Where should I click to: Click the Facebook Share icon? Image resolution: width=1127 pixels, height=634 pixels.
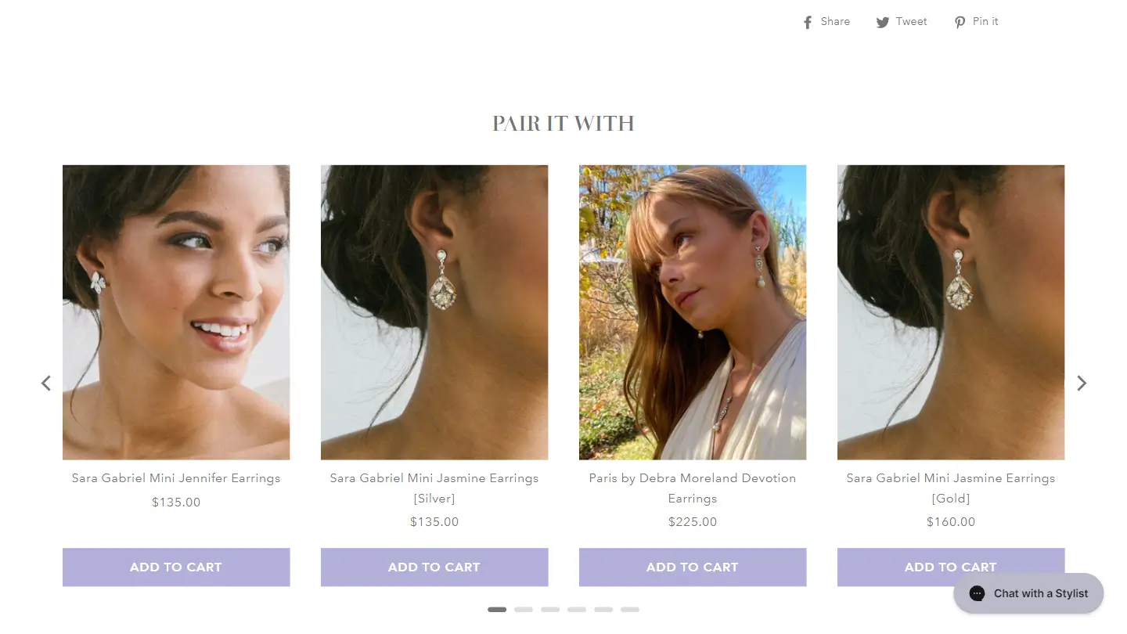(x=808, y=23)
